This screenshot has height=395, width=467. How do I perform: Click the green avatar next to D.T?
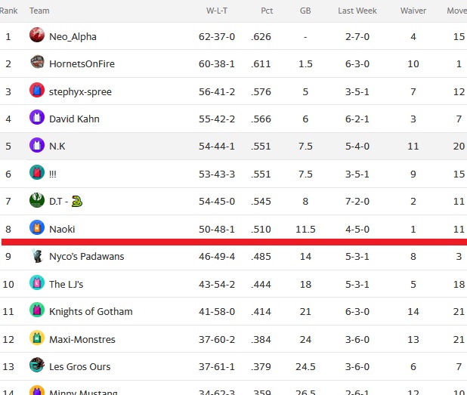[x=37, y=199]
